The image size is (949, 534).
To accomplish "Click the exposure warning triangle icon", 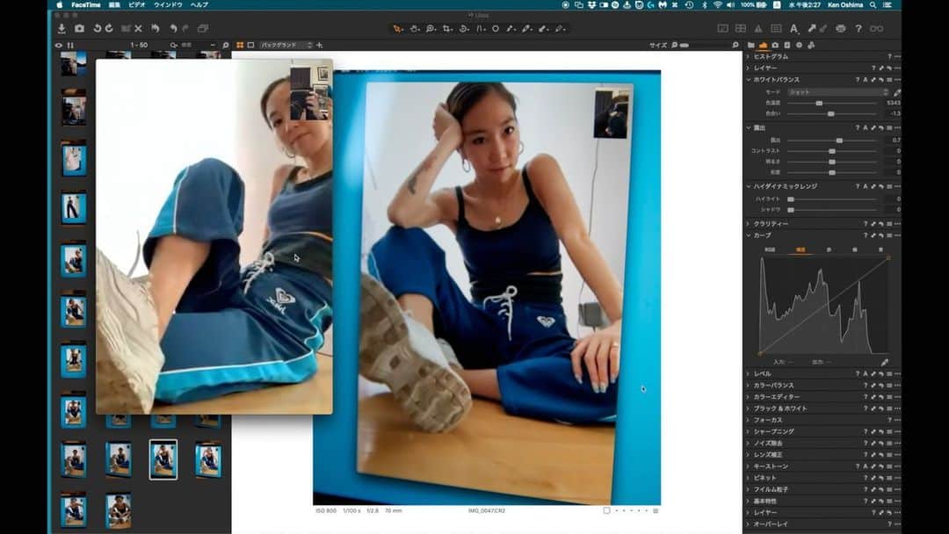I will coord(758,28).
